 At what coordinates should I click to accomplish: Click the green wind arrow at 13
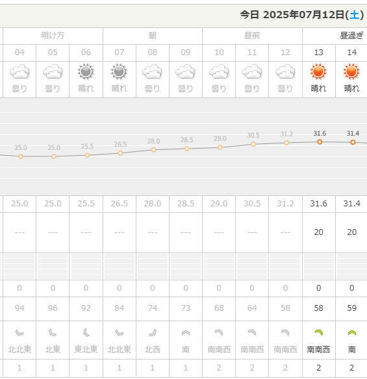coord(319,332)
